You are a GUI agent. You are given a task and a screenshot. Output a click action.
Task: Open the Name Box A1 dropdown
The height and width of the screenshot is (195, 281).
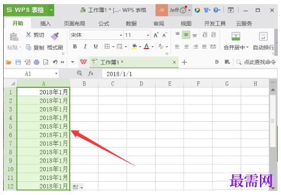56,74
